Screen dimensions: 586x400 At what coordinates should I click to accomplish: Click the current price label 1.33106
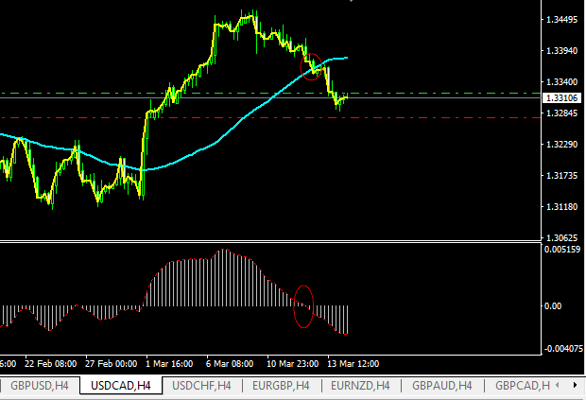tap(561, 97)
